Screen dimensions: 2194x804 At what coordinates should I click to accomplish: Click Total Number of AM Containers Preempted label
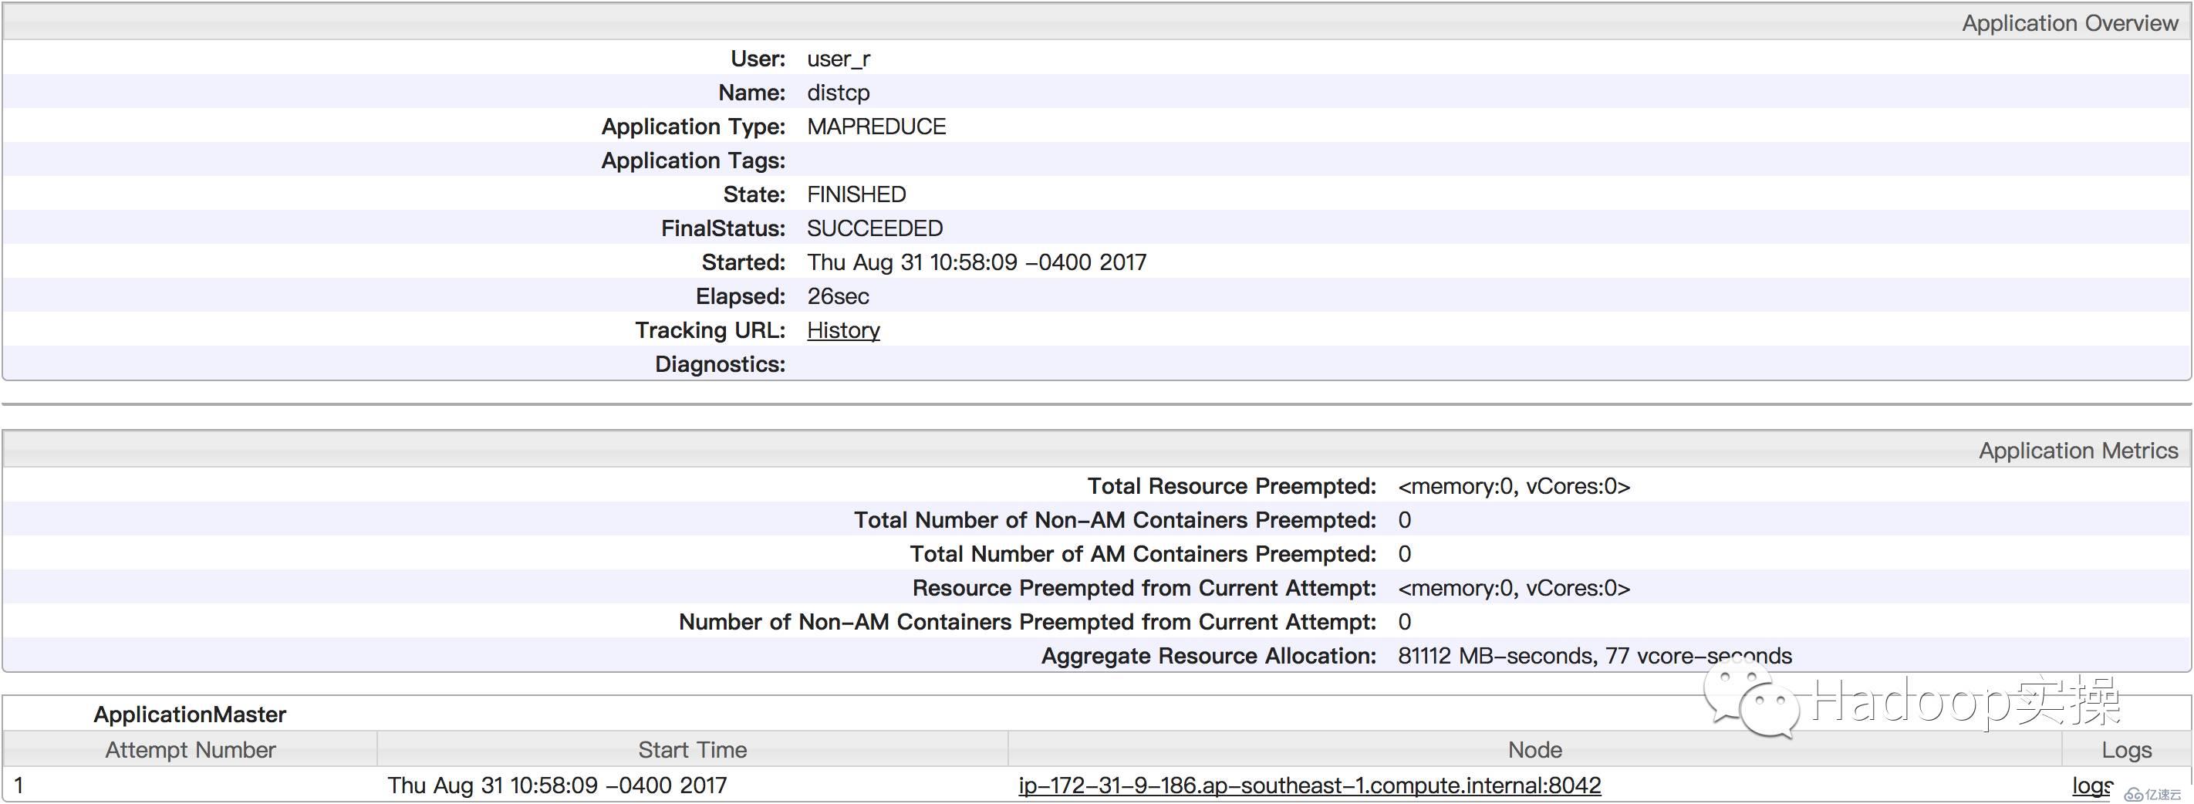click(x=1143, y=555)
